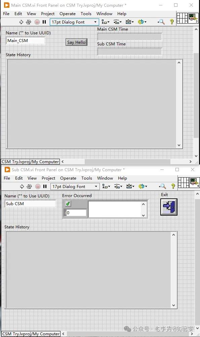Viewport: 200px width, 337px height.
Task: Abort execution in Main CSM window
Action: coord(37,22)
